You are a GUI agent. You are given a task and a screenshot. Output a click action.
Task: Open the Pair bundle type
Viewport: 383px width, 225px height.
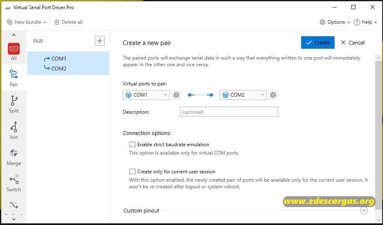(x=14, y=78)
